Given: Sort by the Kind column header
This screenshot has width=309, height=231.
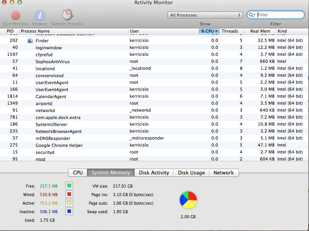Looking at the screenshot, I should pyautogui.click(x=292, y=31).
